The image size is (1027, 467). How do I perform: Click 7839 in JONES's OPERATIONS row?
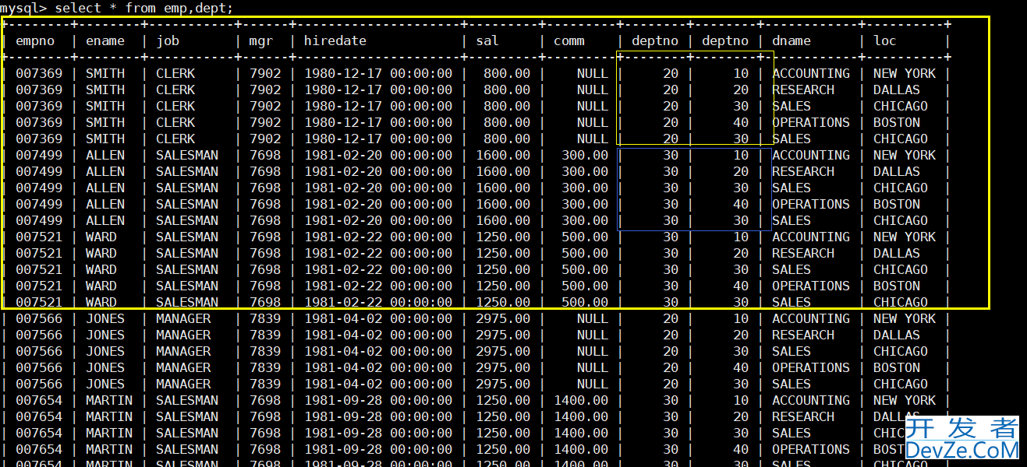coord(265,367)
